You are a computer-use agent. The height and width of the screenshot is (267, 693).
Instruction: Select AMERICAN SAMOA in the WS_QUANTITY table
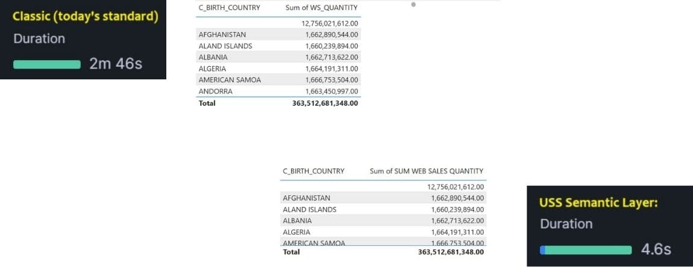coord(230,80)
